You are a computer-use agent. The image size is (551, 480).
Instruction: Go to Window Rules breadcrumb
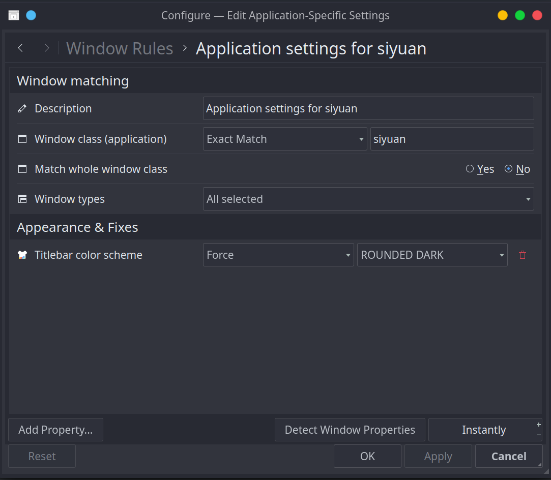(120, 48)
